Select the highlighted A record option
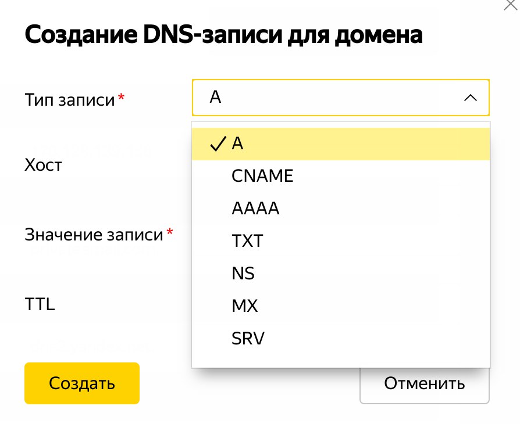This screenshot has height=424, width=520. click(x=341, y=144)
